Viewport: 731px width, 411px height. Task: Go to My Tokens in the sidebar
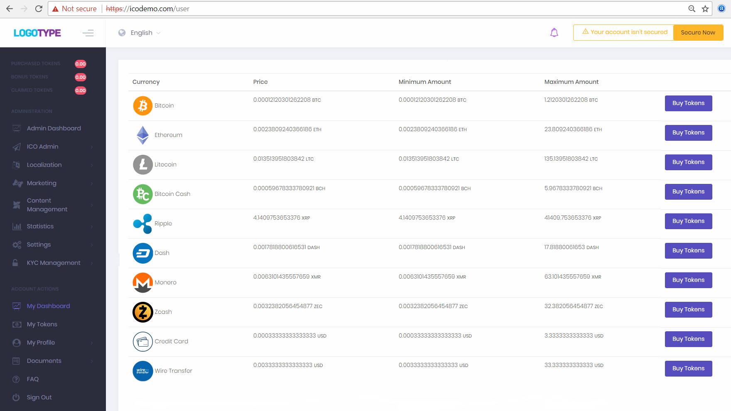[42, 324]
